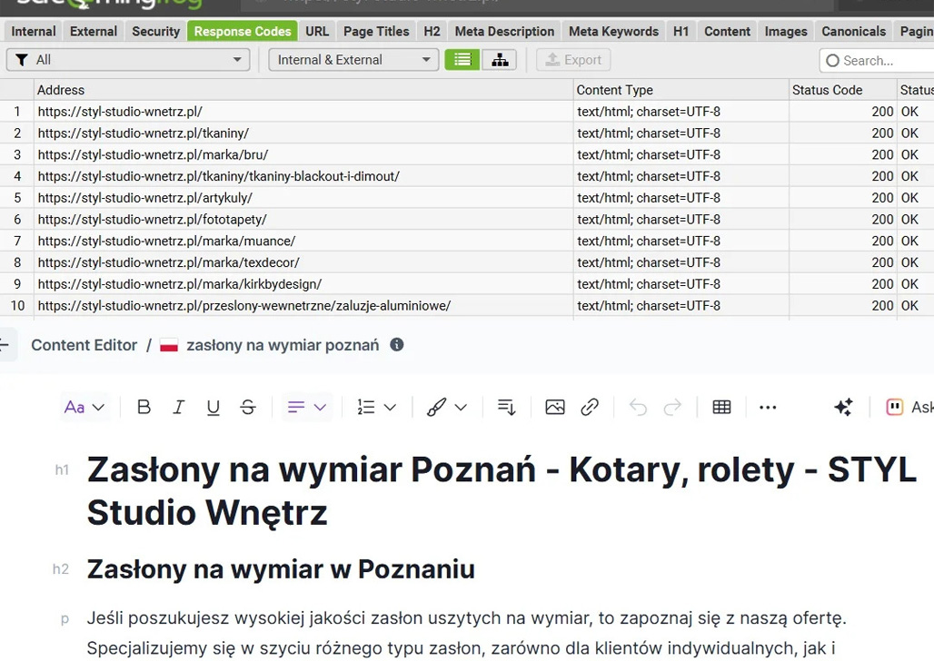This screenshot has width=934, height=661.
Task: Click the Search input field
Action: point(878,60)
